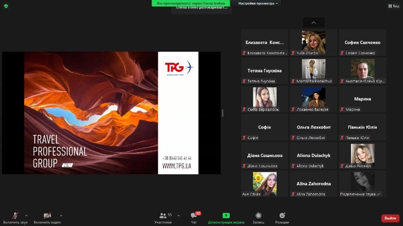Click muted mic icon beside Aliona Dulachyk label

coord(293,166)
